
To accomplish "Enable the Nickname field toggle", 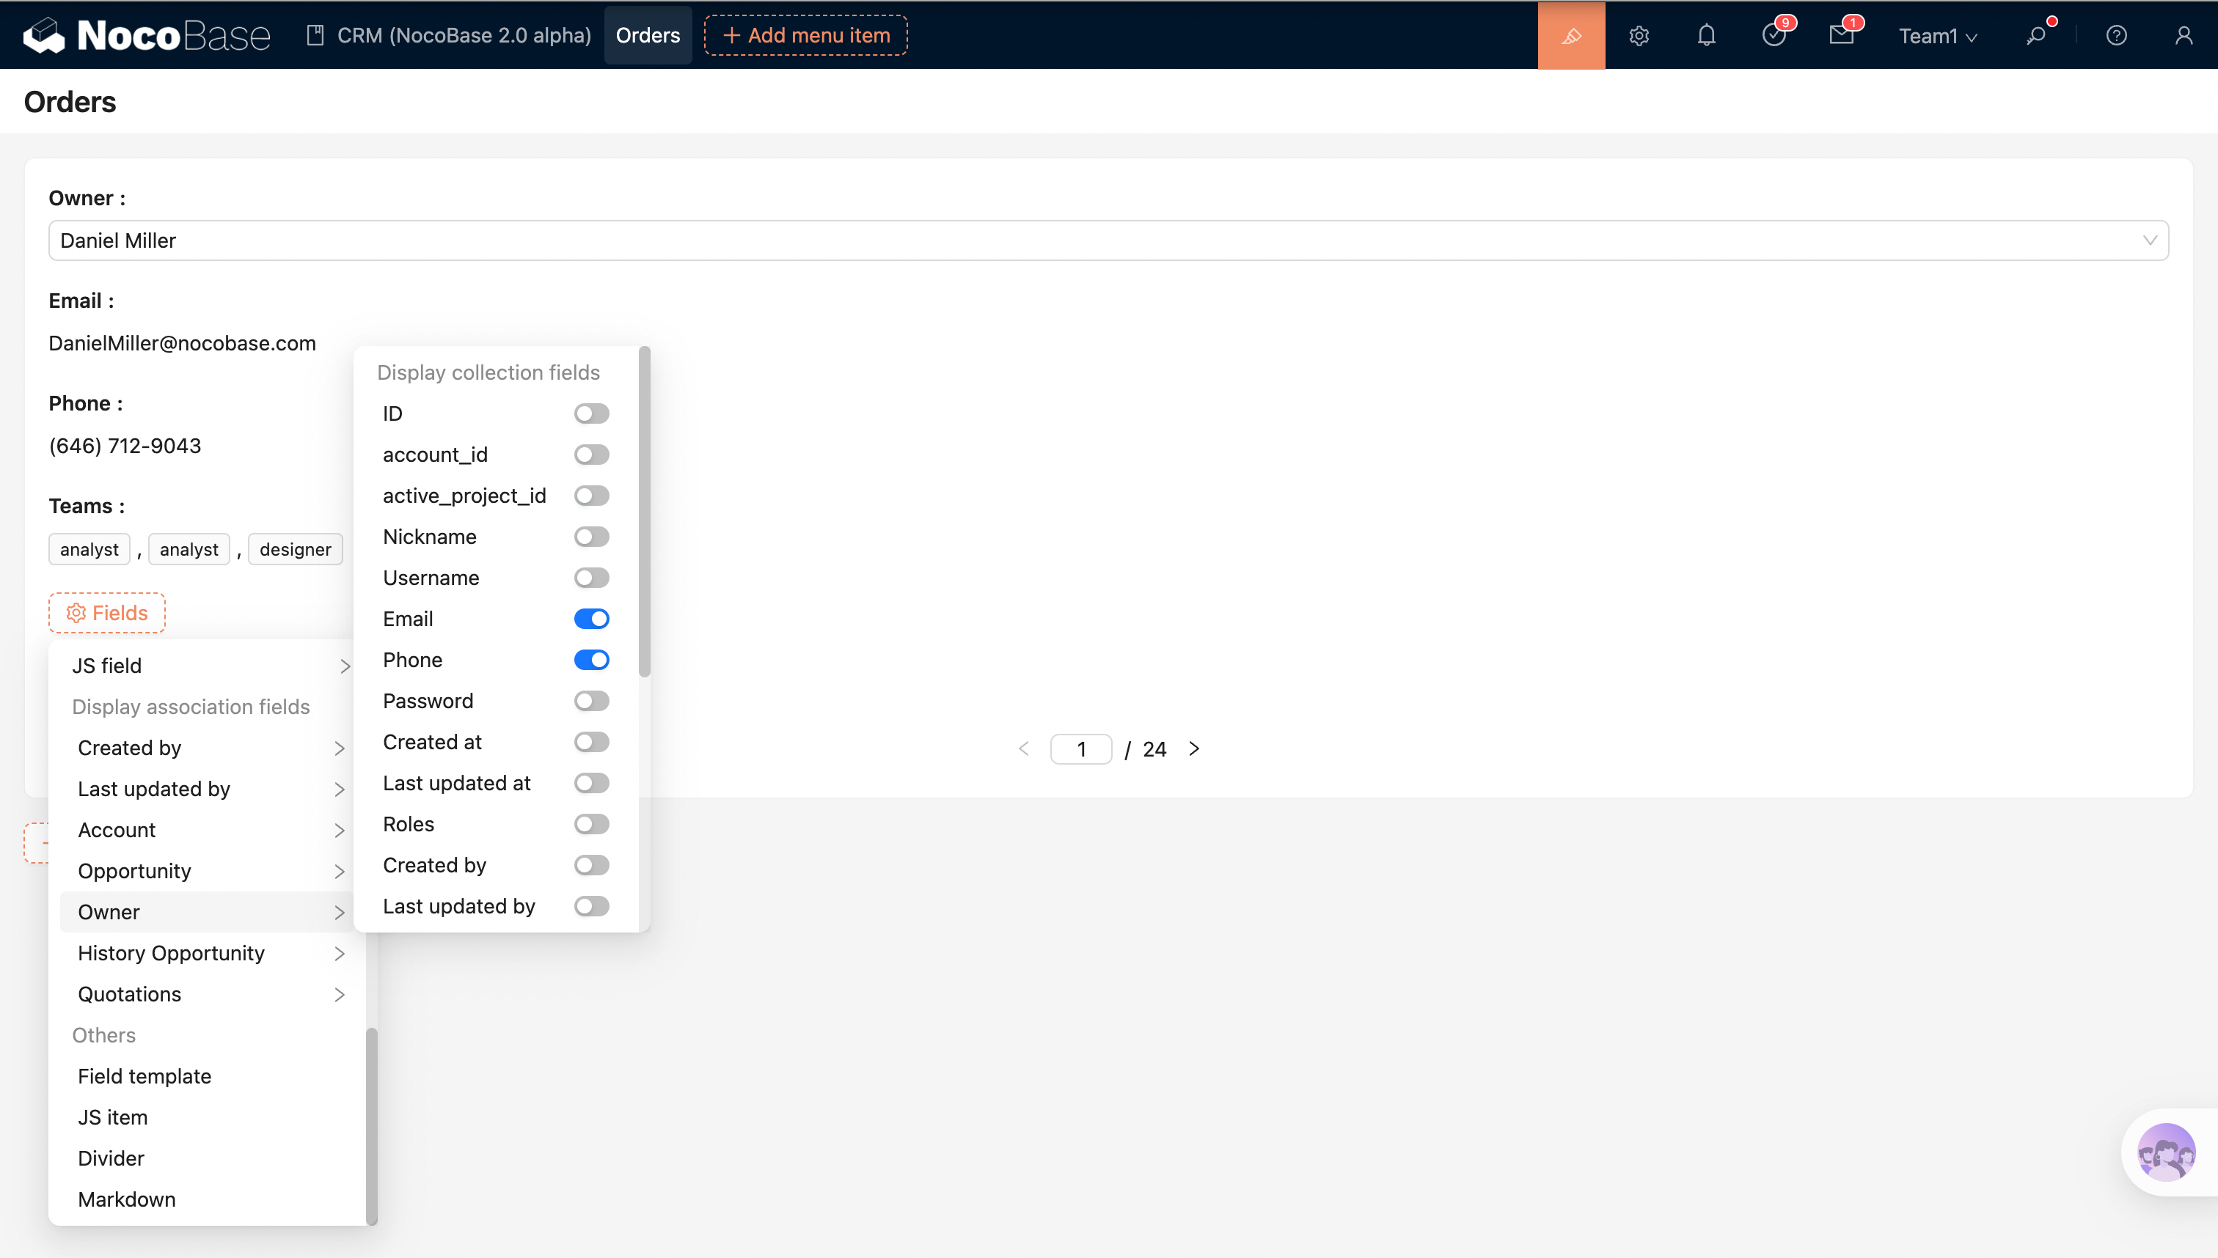I will [591, 537].
